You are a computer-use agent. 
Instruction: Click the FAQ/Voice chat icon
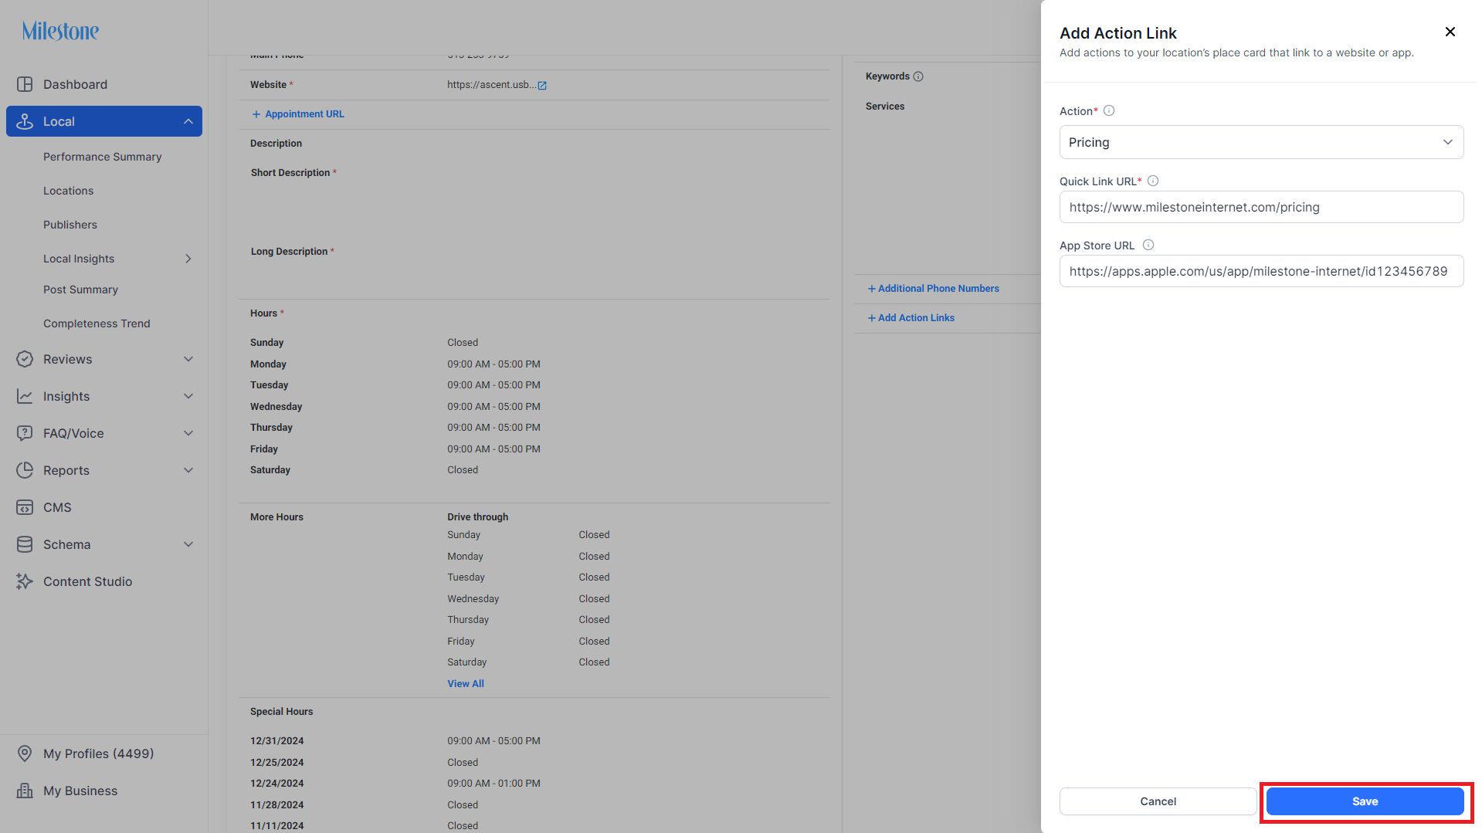[x=25, y=433]
